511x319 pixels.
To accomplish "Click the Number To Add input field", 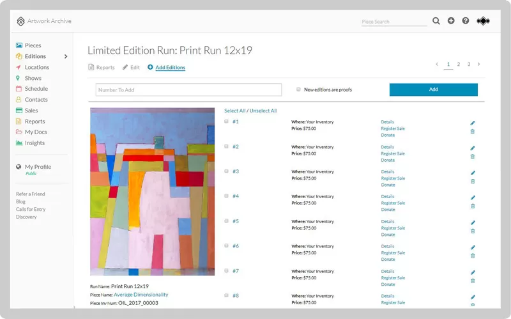I will pos(188,89).
